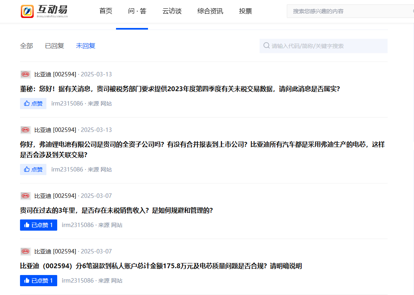Screen dimensions: 414x295
Task: Click date 2025-03-07 on 未税销售收入 question
Action: pos(96,196)
